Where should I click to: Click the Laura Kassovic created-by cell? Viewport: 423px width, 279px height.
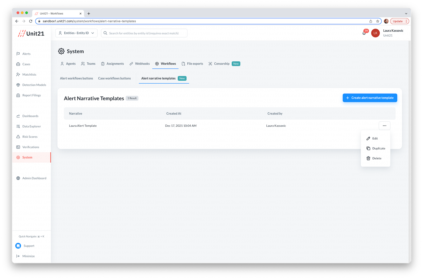[276, 126]
